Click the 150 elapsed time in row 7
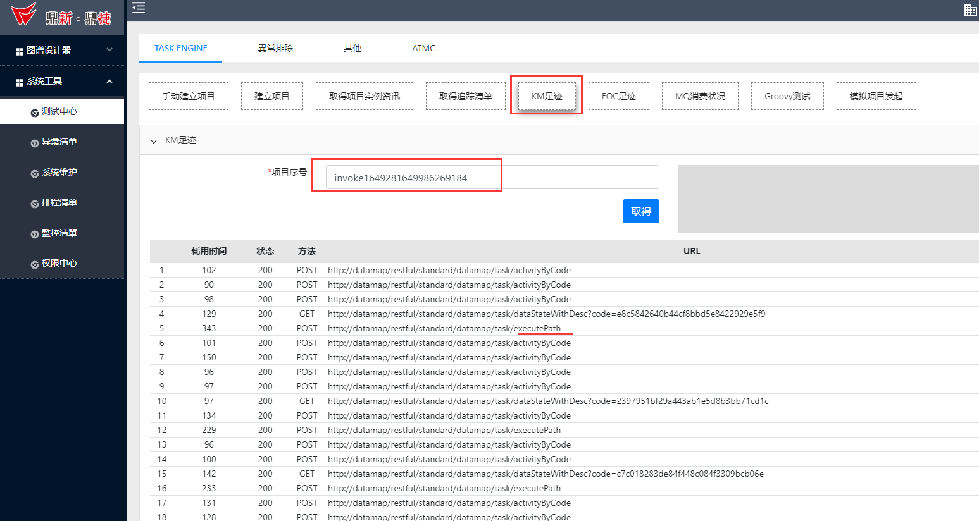Viewport: 979px width, 521px height. pyautogui.click(x=209, y=357)
